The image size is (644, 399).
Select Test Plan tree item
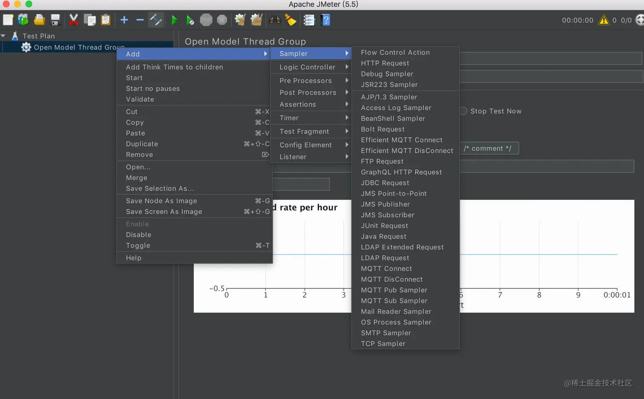click(x=39, y=36)
